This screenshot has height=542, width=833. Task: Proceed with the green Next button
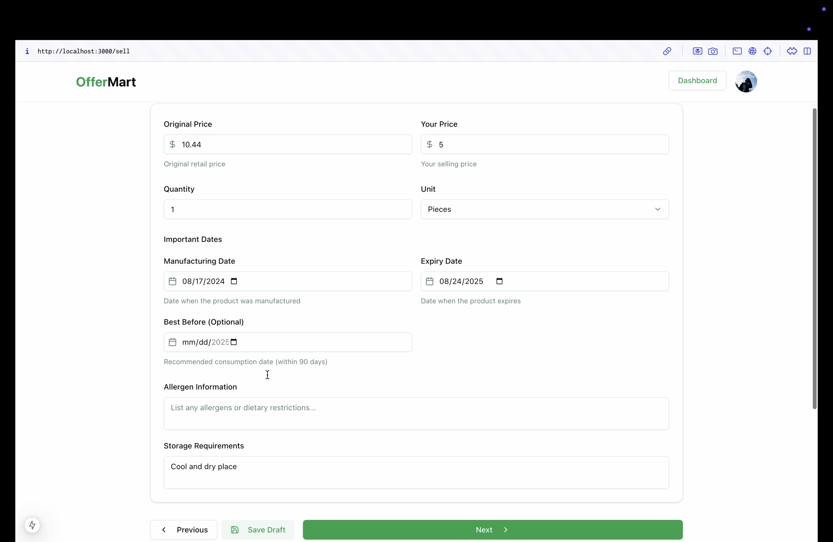[492, 530]
